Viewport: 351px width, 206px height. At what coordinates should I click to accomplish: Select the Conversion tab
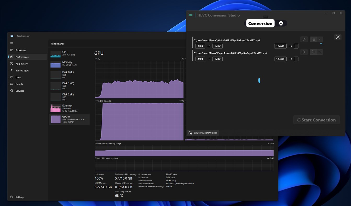(x=260, y=23)
